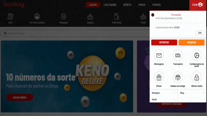Open the Mensagens envelope icon
The height and width of the screenshot is (116, 207).
click(x=159, y=55)
